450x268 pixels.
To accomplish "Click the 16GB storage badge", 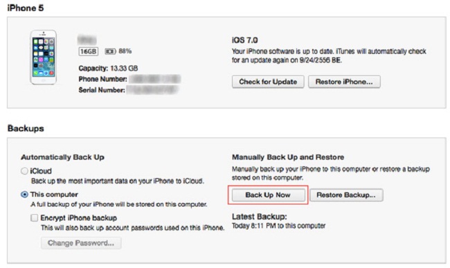I will tap(89, 51).
